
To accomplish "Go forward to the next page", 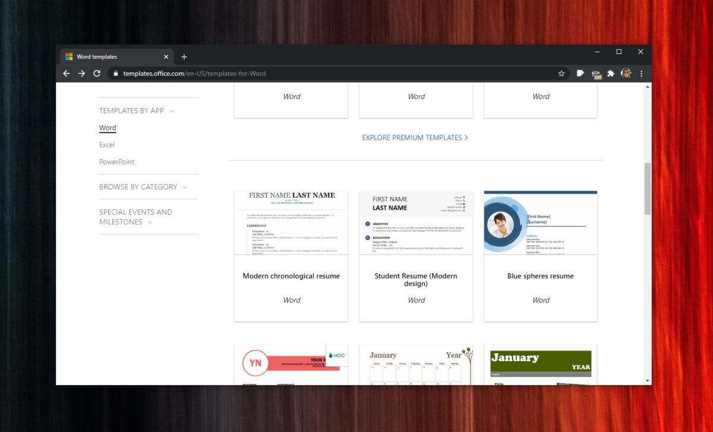I will (81, 73).
